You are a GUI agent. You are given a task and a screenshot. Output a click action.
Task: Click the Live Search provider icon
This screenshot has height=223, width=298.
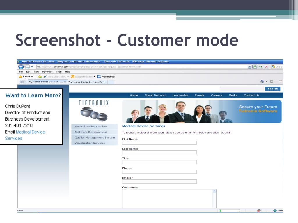tap(274, 66)
